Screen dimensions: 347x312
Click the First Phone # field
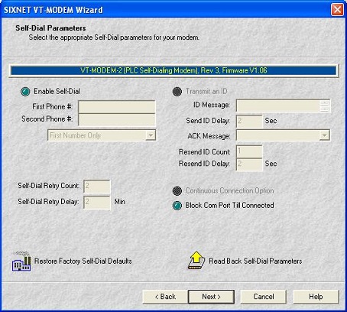click(117, 107)
